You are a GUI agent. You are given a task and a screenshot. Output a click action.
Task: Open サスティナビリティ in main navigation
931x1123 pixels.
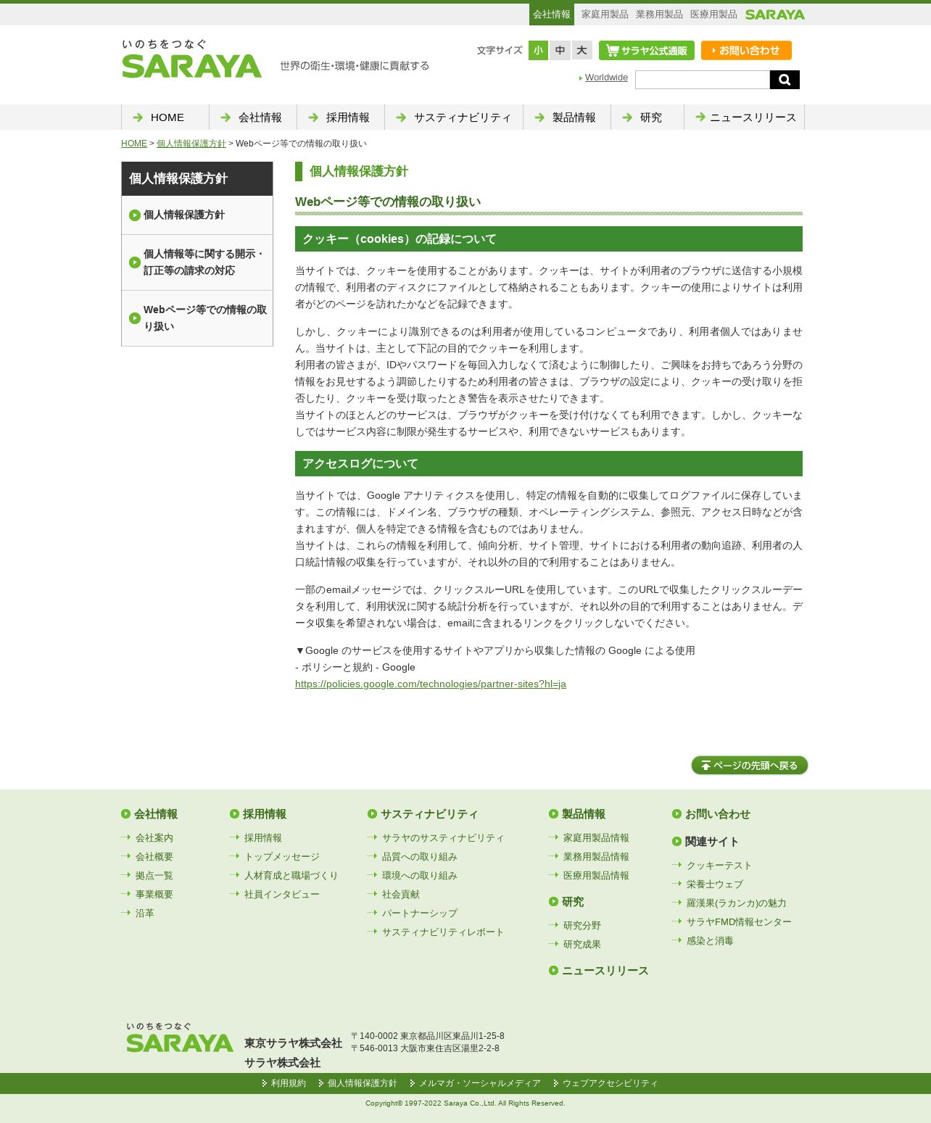[454, 117]
